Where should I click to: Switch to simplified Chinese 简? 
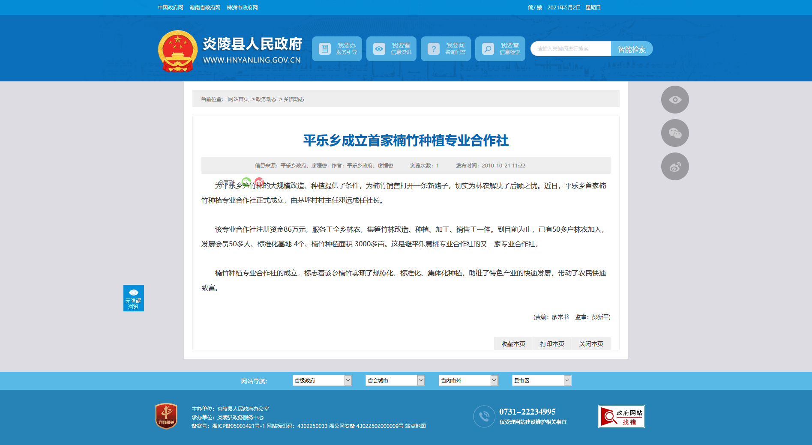tap(530, 8)
